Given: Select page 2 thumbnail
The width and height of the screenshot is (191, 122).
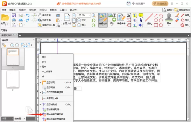Looking at the screenshot, I should click(x=13, y=80).
